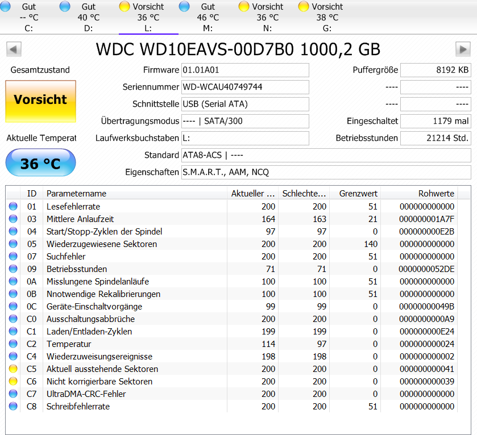Click blue status icon of Lesefehlerrate row
477x435 pixels.
pos(13,206)
